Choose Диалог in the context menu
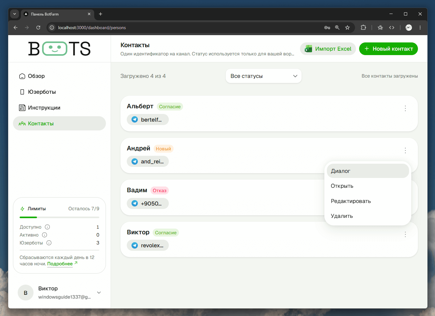Image resolution: width=435 pixels, height=316 pixels. click(368, 171)
